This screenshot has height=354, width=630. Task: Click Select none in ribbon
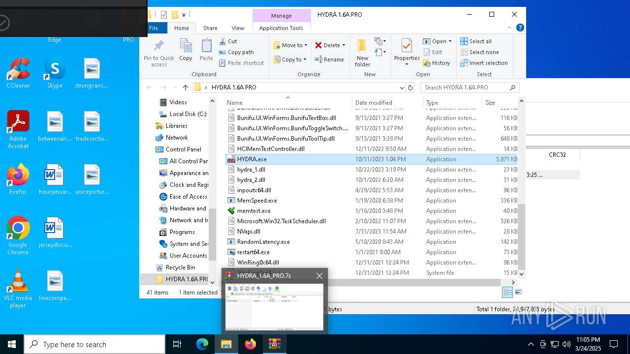point(479,52)
